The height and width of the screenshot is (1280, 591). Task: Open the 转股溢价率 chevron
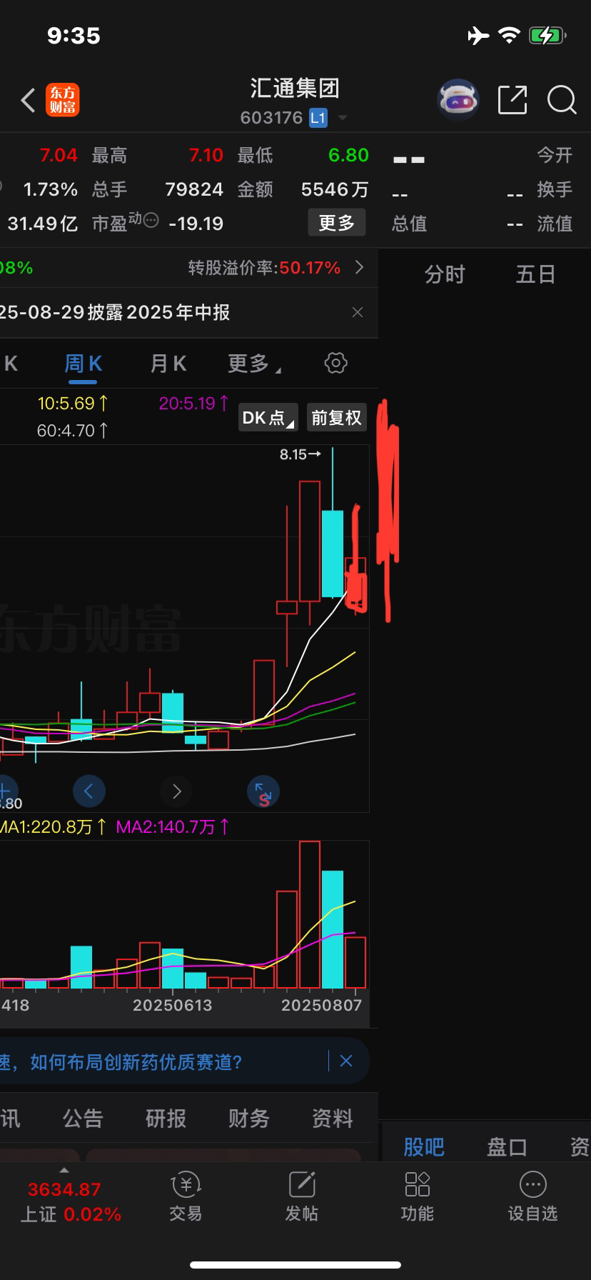click(359, 267)
